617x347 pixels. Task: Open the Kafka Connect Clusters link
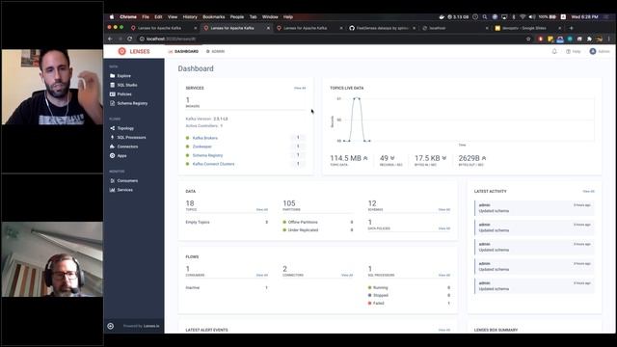213,164
